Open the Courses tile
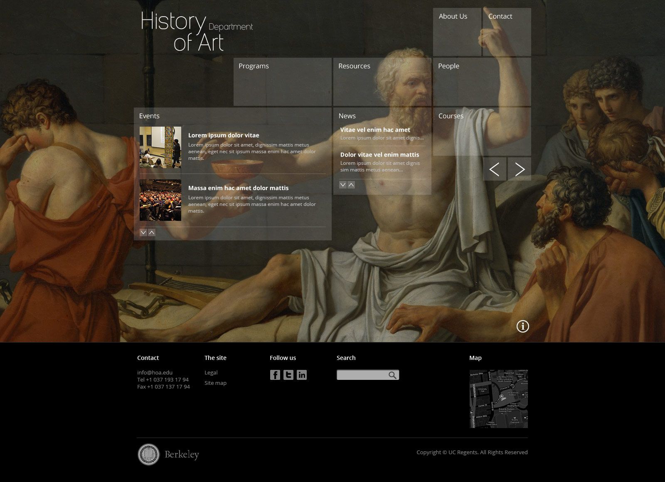 [x=482, y=132]
